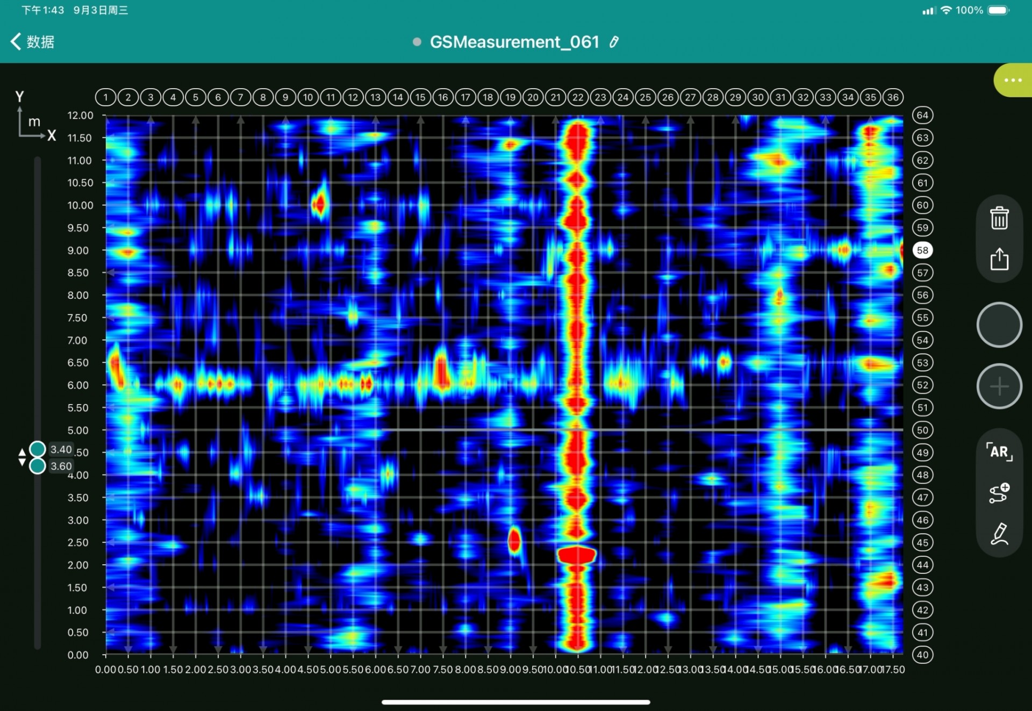Tap GSMeasurement_061 title
The height and width of the screenshot is (711, 1032).
click(514, 42)
